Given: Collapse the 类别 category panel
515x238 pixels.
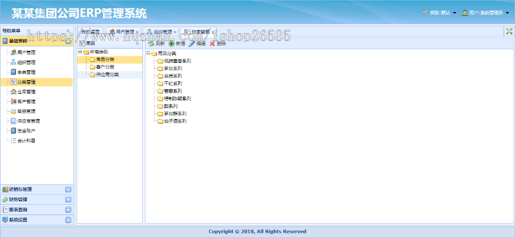Looking at the screenshot, I should [x=137, y=43].
